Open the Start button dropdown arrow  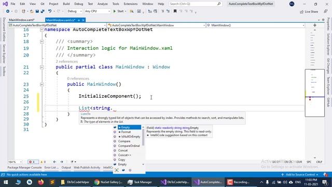coord(126,11)
